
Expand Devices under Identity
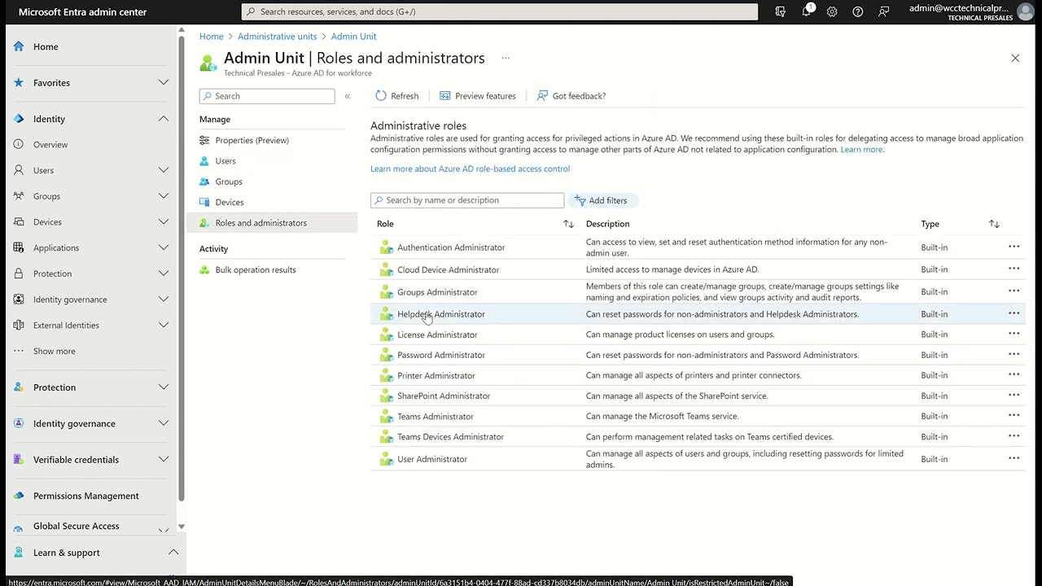coord(164,222)
